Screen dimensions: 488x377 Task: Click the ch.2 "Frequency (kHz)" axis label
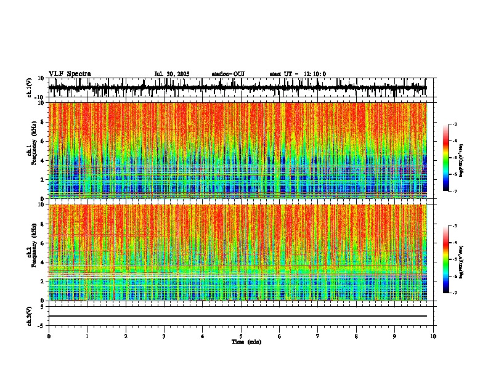(34, 245)
